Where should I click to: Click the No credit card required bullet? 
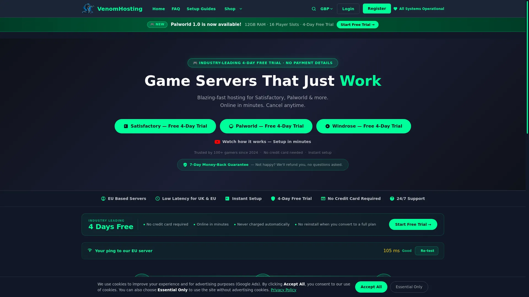point(166,224)
